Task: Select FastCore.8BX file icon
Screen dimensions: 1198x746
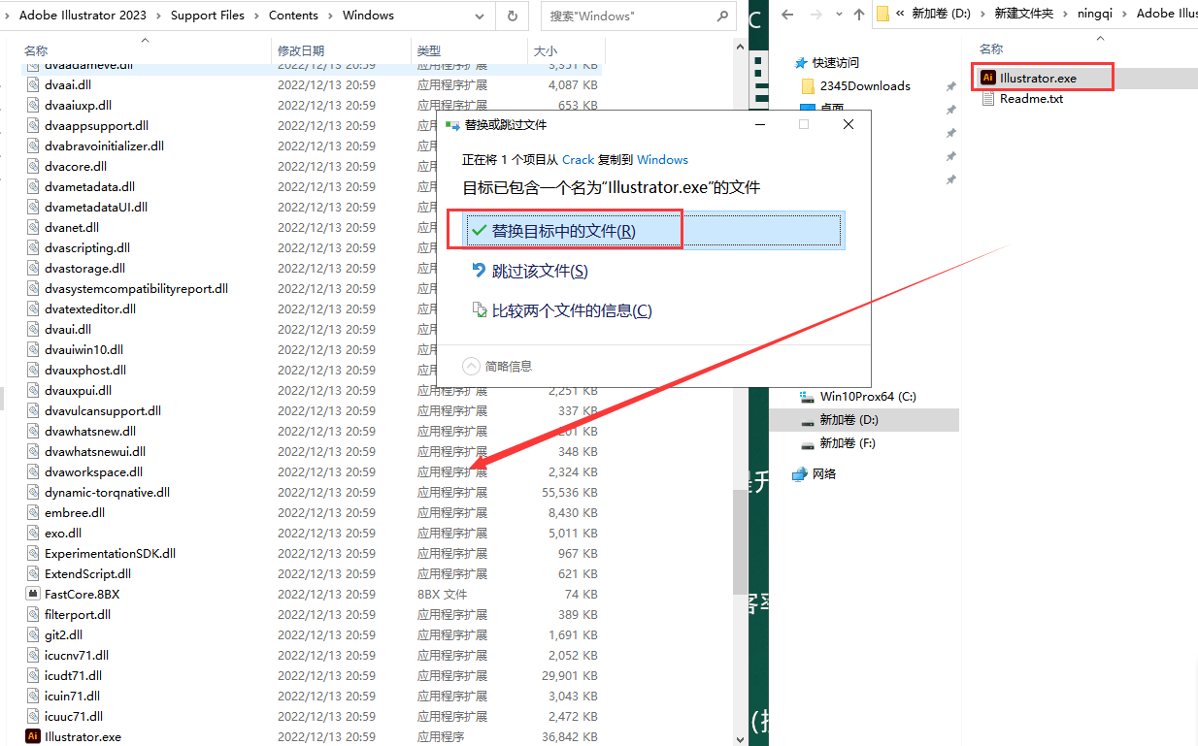Action: pyautogui.click(x=33, y=594)
